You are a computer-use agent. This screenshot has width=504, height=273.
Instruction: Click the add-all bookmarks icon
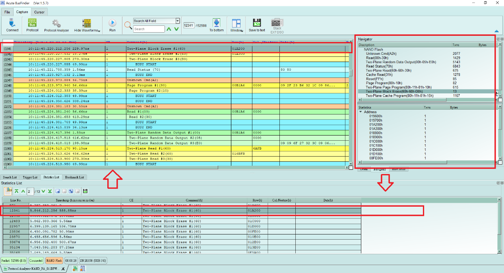pos(71,191)
